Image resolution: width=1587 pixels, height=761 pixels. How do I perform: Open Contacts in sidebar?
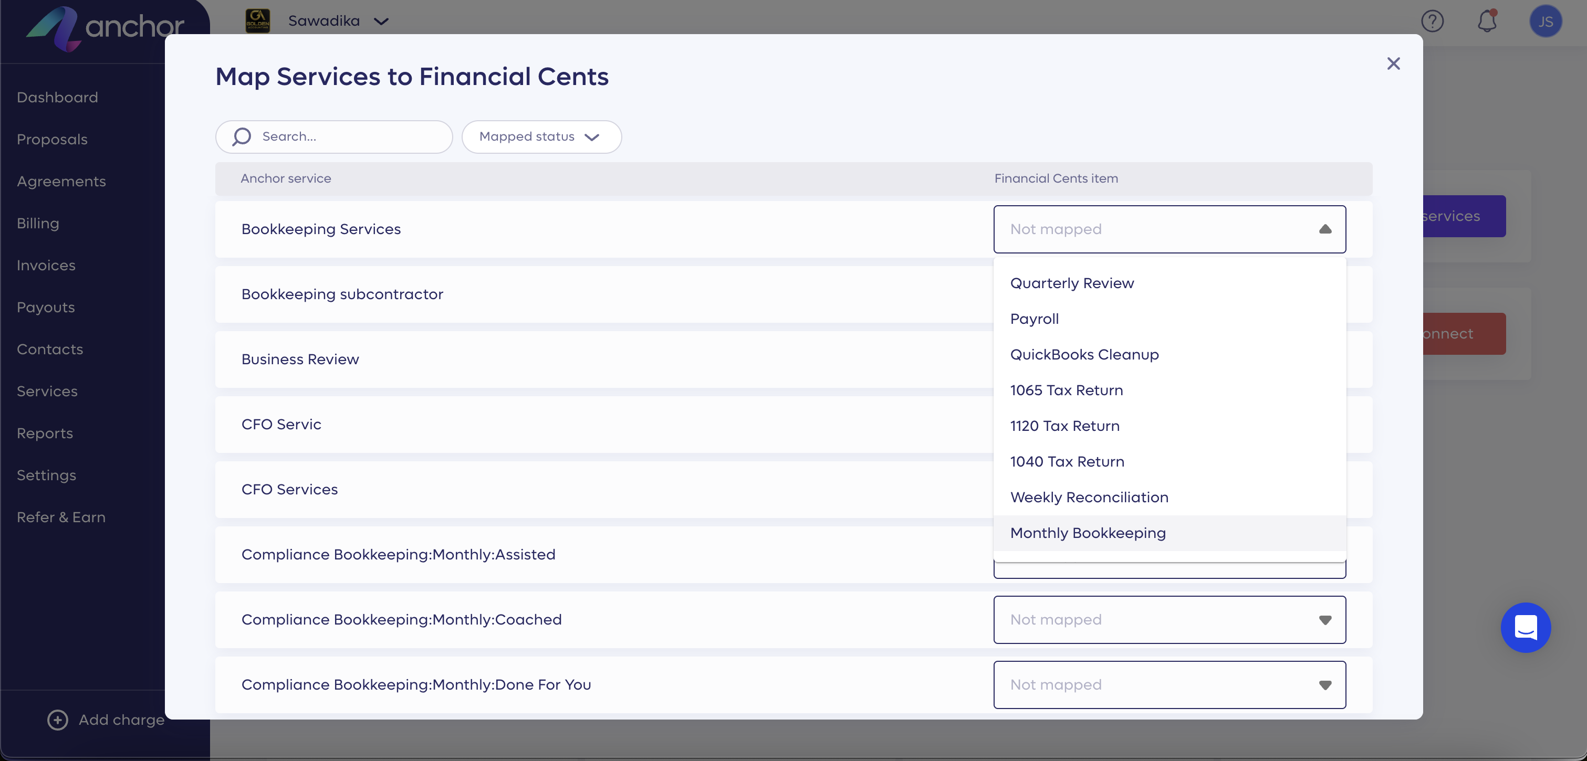click(x=49, y=349)
